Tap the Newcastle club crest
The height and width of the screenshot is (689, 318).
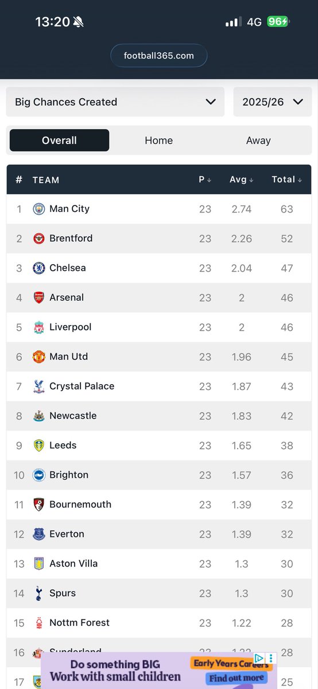click(x=38, y=416)
